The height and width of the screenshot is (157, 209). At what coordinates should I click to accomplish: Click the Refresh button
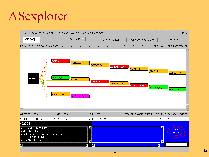(173, 40)
